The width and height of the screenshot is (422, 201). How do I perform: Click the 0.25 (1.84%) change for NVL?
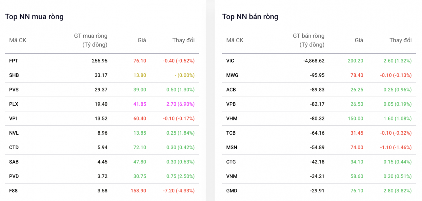pyautogui.click(x=180, y=133)
